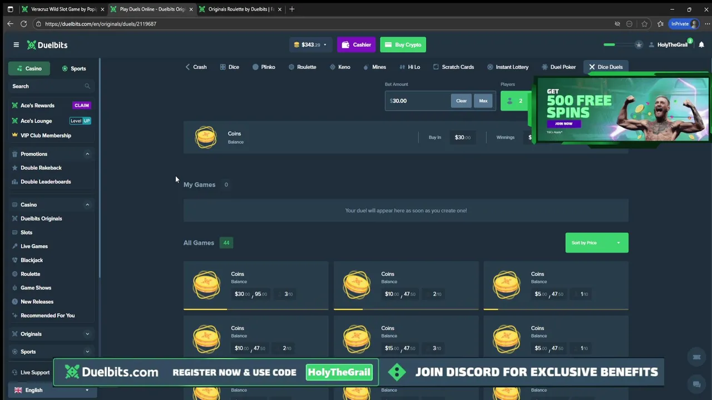Open the Crash game
The height and width of the screenshot is (400, 712).
(200, 67)
